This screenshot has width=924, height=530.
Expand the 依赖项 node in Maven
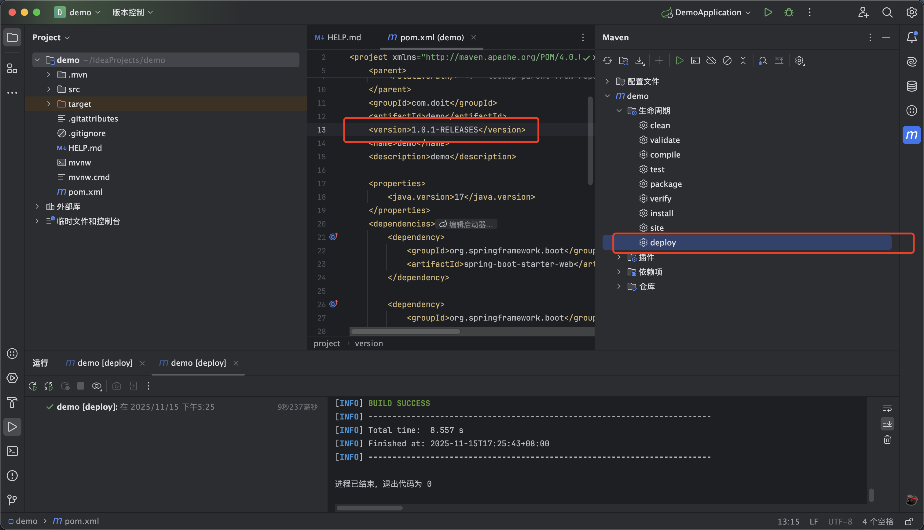pyautogui.click(x=619, y=272)
